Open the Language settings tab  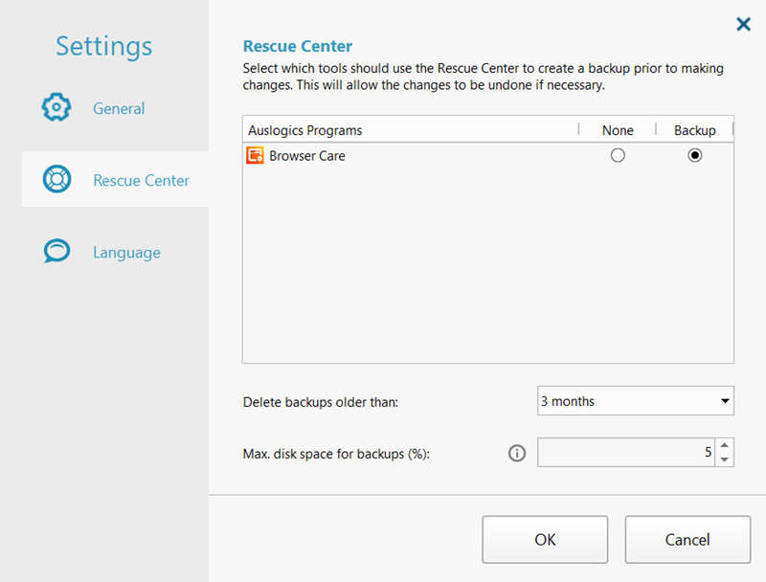[126, 253]
